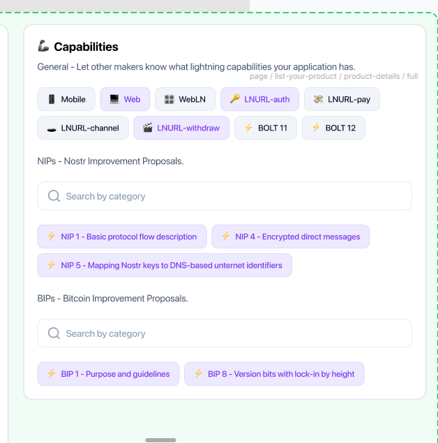Focus the NIPs Search by category field

pyautogui.click(x=230, y=196)
